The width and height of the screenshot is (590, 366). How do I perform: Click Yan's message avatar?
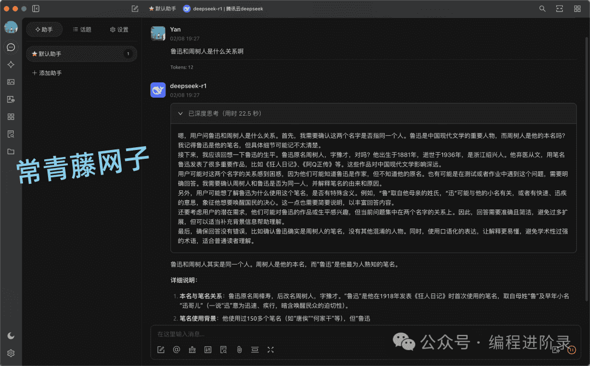(x=158, y=33)
